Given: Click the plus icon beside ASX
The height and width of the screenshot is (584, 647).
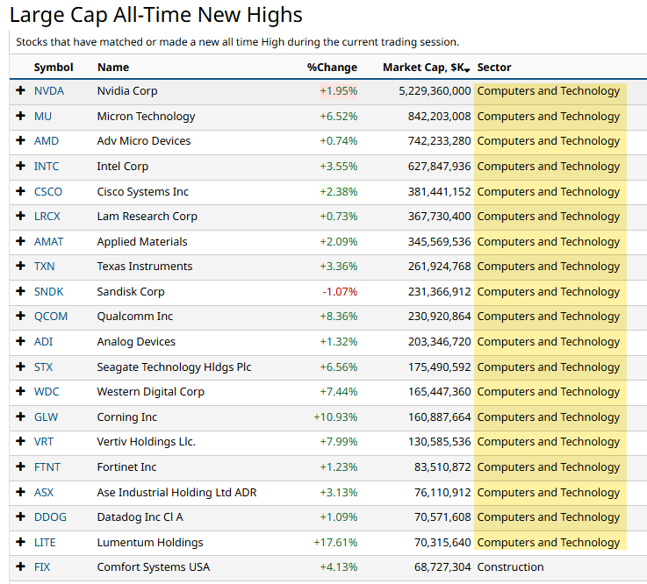Looking at the screenshot, I should [x=21, y=492].
